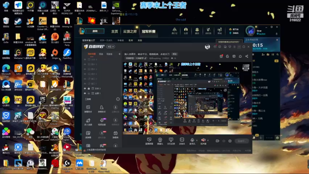Open GeForce Experience desktop shortcut
This screenshot has width=309, height=174.
tap(116, 8)
